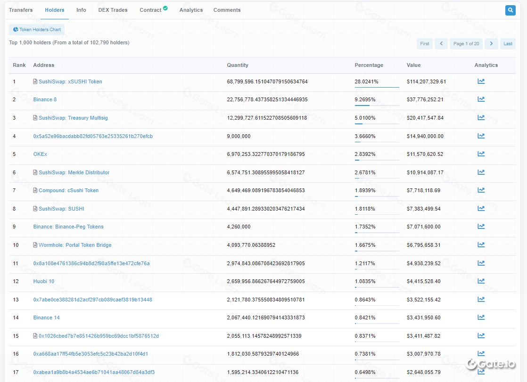The image size is (527, 382).
Task: Open analytics chart icon for OKEx row
Action: coord(481,154)
